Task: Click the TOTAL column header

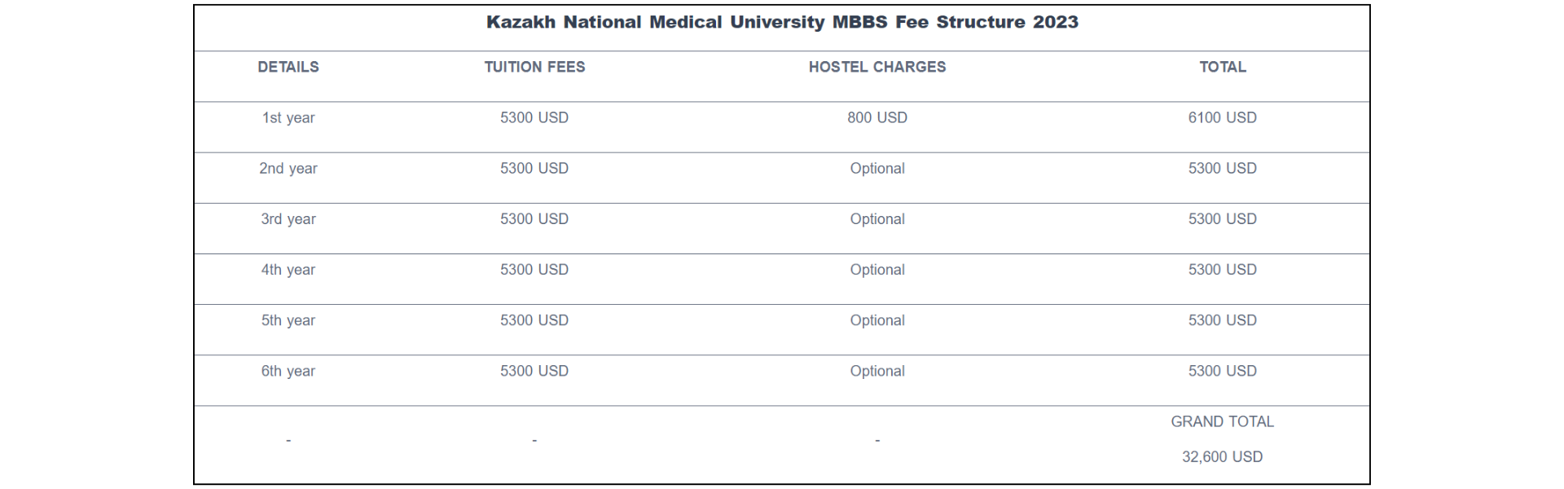Action: pyautogui.click(x=1223, y=67)
